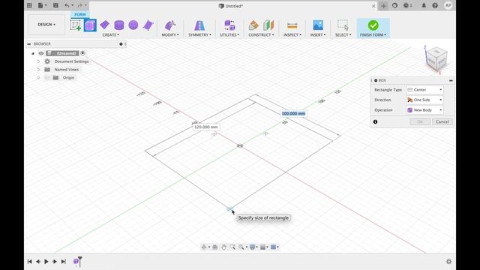Select the Box form tool

click(90, 25)
